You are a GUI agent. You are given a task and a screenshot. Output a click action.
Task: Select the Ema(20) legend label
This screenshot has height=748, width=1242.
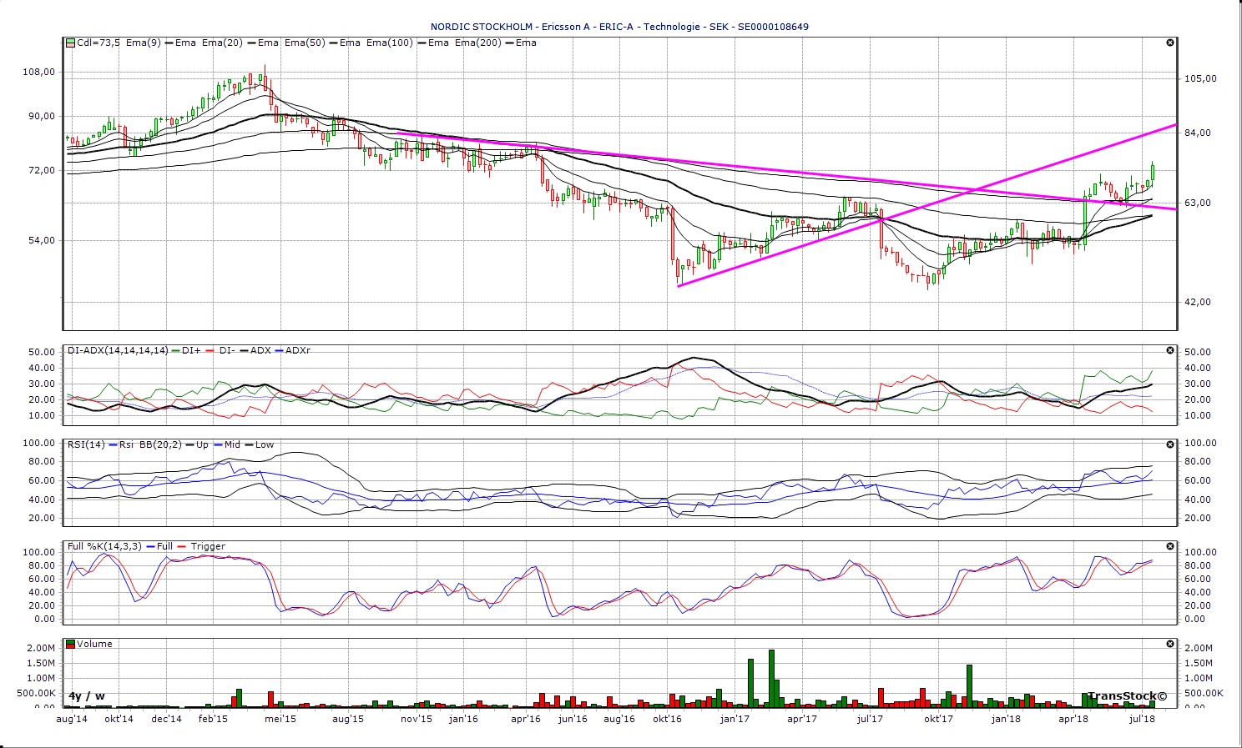223,43
